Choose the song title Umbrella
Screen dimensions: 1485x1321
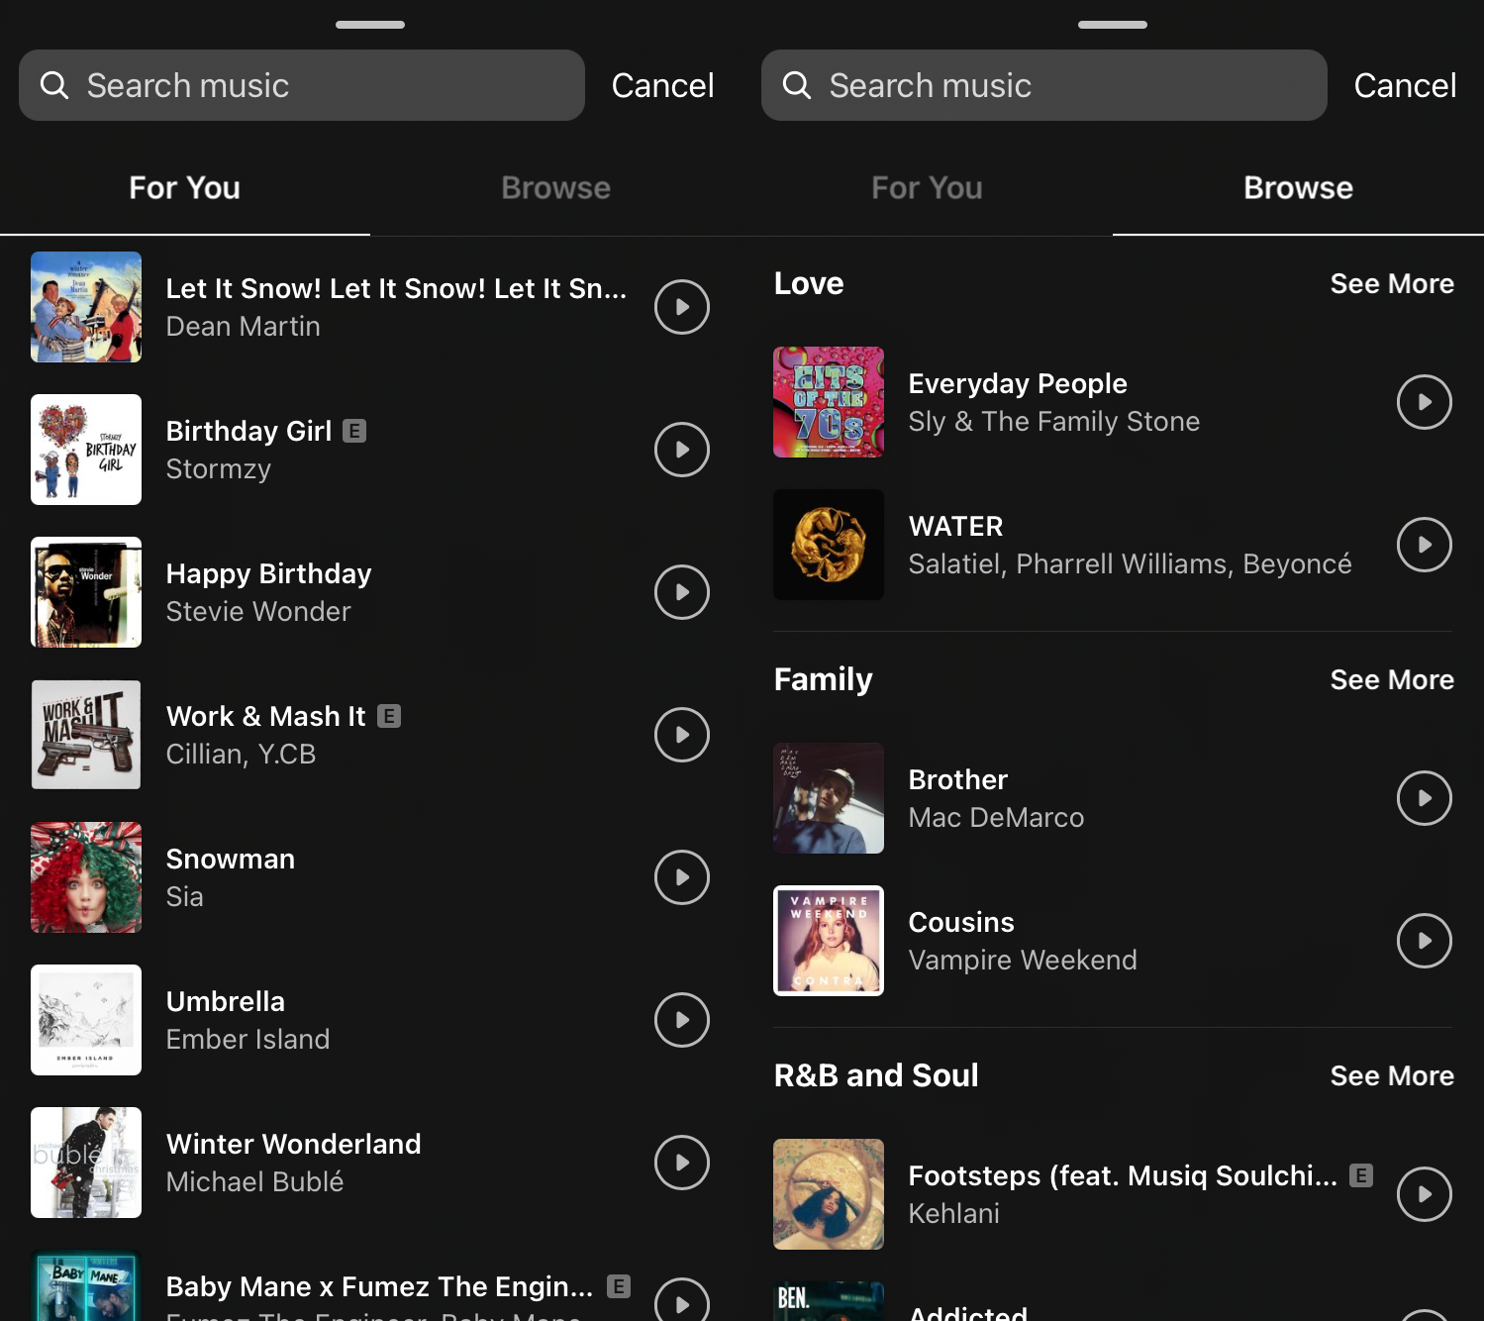pos(225,1002)
